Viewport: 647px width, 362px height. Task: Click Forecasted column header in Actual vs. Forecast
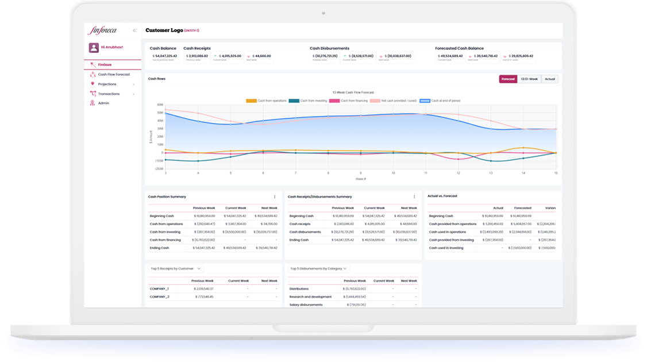523,208
